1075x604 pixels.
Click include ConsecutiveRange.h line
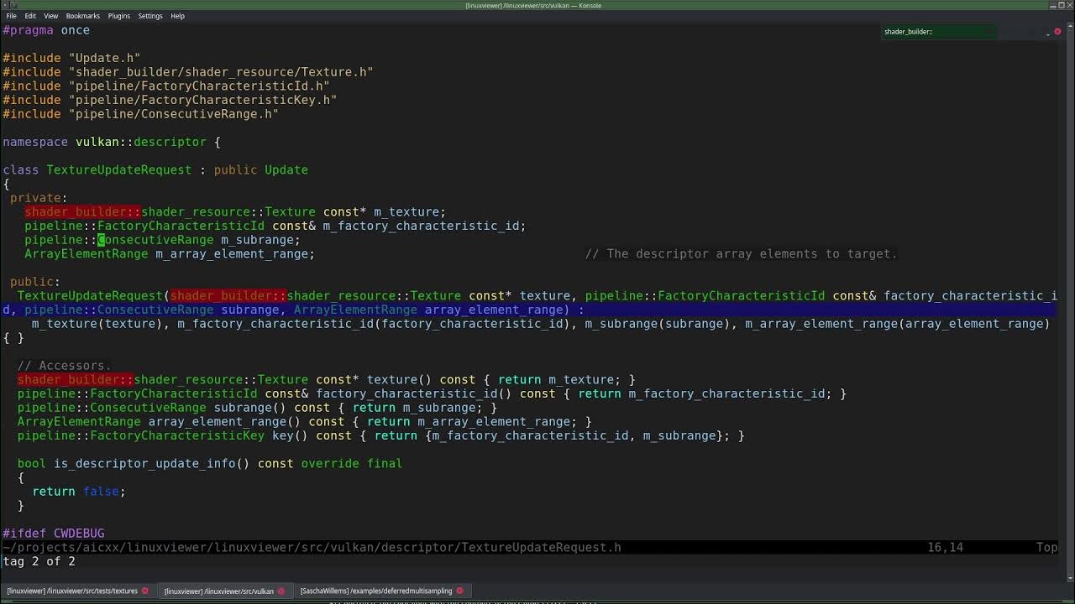pos(140,114)
